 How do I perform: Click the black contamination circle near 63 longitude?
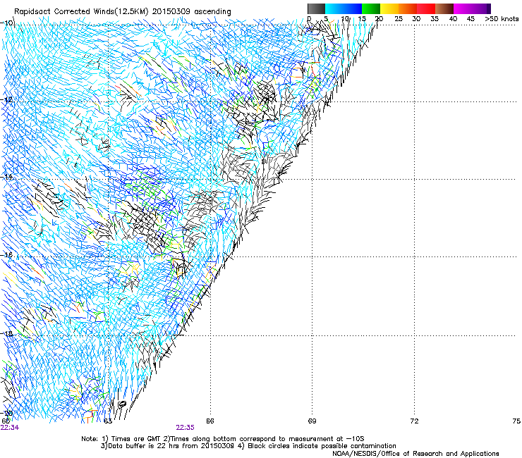point(122,404)
